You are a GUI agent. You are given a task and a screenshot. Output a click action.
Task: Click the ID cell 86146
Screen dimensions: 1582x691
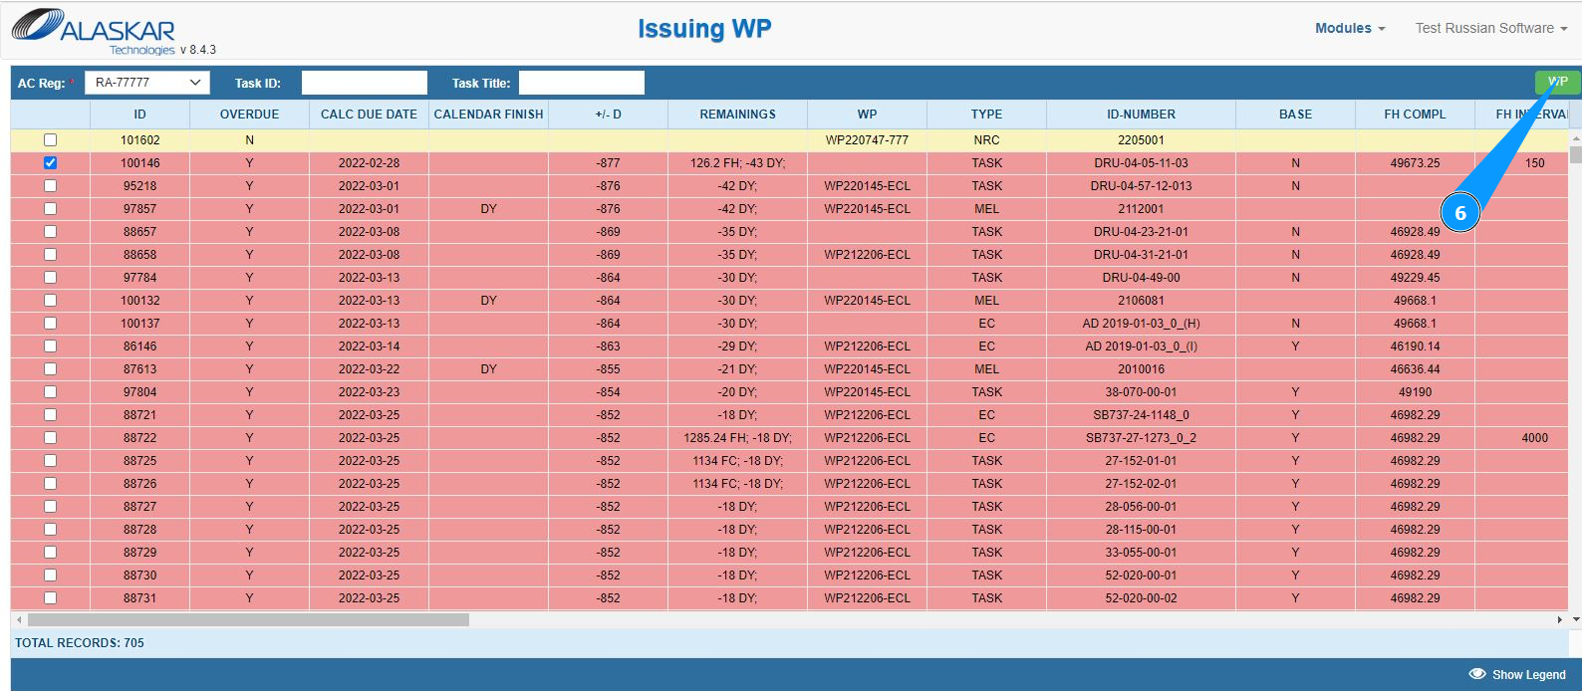(x=140, y=346)
